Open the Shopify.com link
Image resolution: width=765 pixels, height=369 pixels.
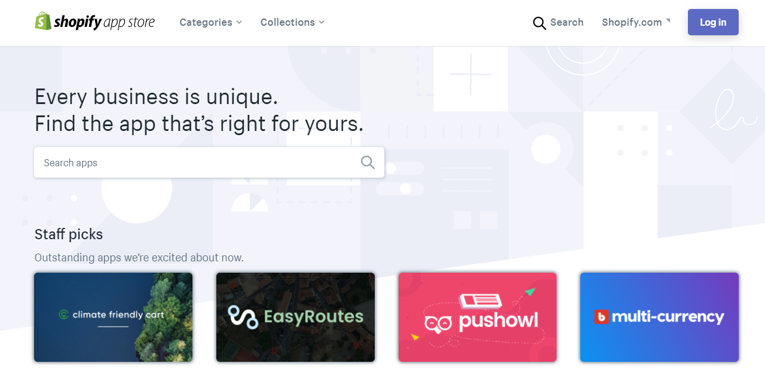coord(636,22)
